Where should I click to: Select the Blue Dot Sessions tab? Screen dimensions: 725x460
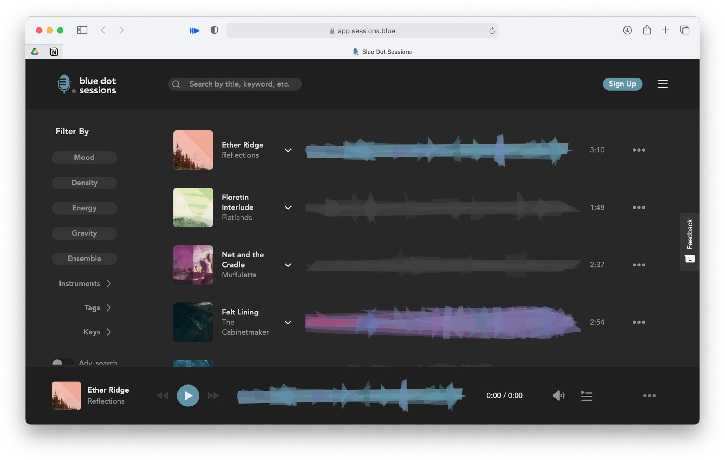click(381, 52)
